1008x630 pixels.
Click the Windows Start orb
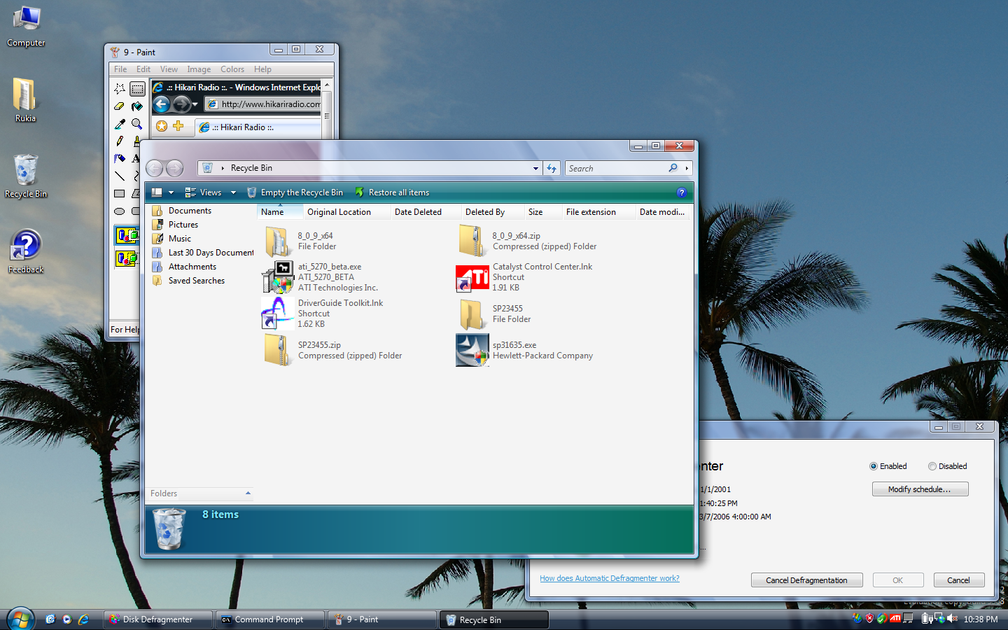[x=20, y=619]
